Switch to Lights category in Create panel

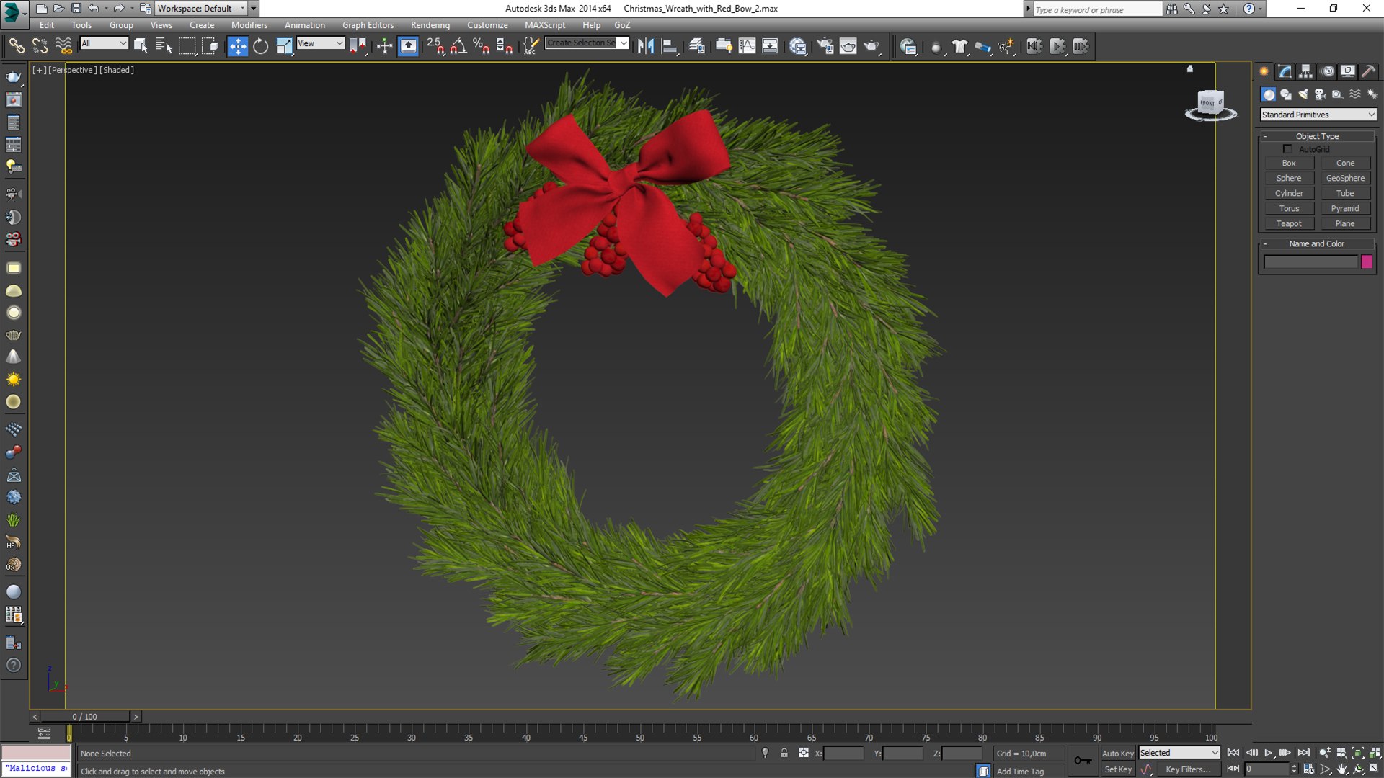tap(1303, 94)
